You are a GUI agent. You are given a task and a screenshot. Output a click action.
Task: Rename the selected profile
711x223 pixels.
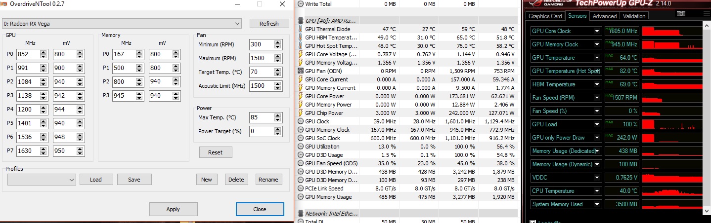(268, 180)
